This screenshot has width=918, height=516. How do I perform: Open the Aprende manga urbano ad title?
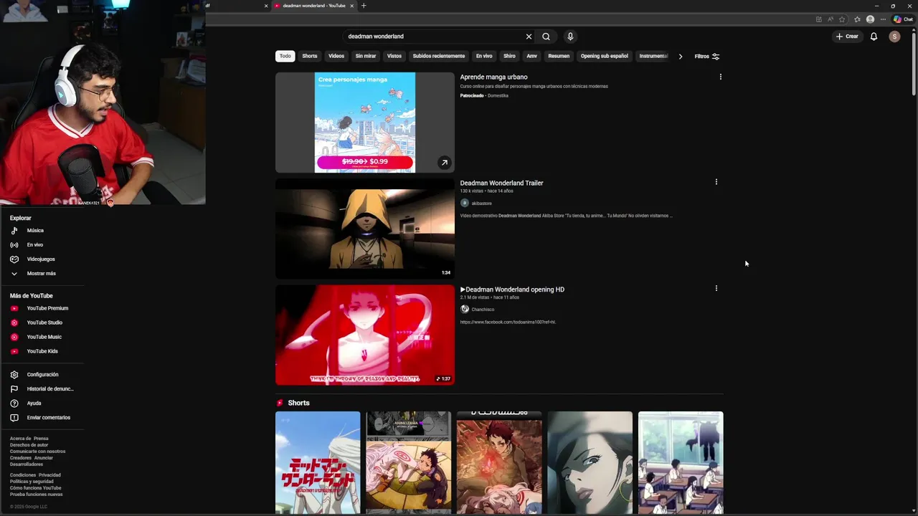(493, 77)
